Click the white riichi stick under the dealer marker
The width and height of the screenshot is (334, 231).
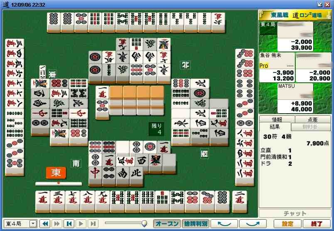tap(58, 184)
